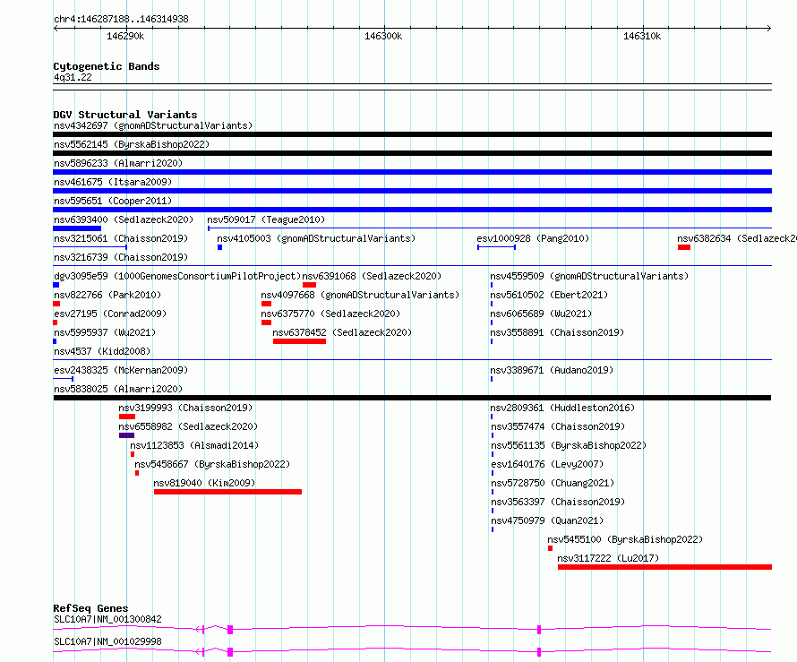Open nsv819040 (Kim2009) variant
The image size is (797, 662).
[x=204, y=483]
